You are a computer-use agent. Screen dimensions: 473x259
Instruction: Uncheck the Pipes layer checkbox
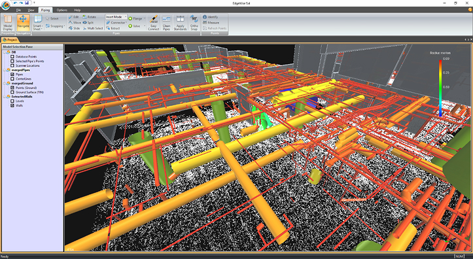(12, 74)
